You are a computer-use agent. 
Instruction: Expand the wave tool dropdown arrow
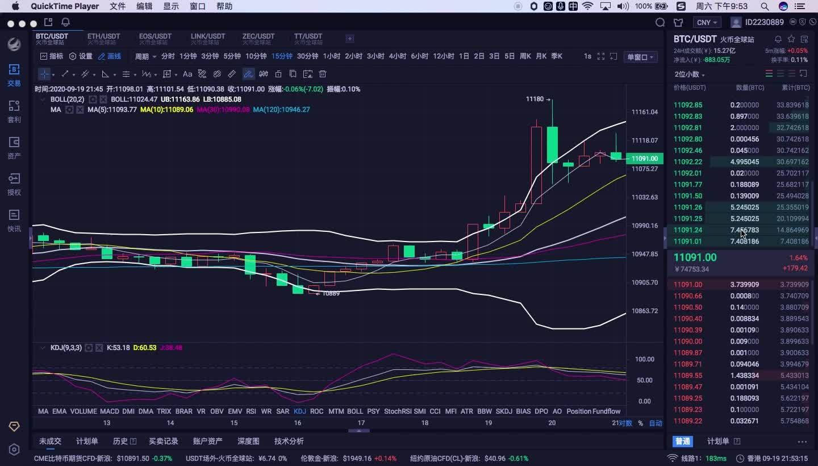pos(155,74)
